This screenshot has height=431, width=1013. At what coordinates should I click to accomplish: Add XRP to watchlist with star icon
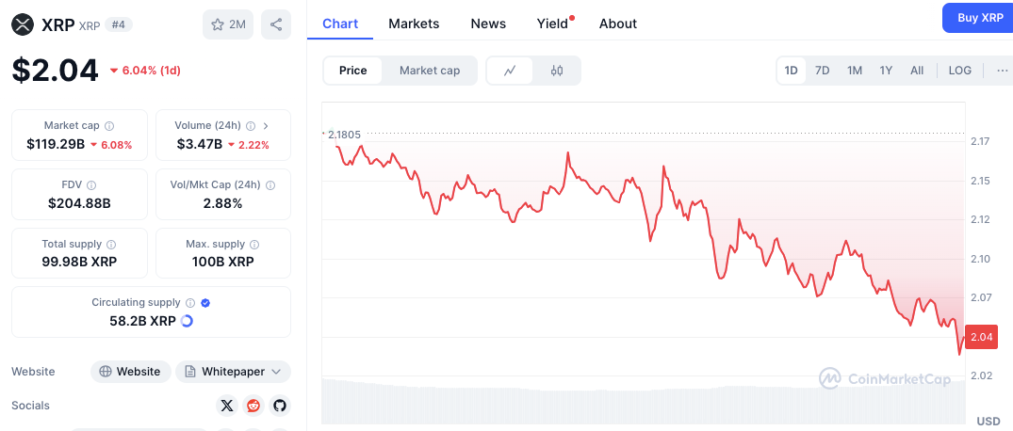click(228, 24)
